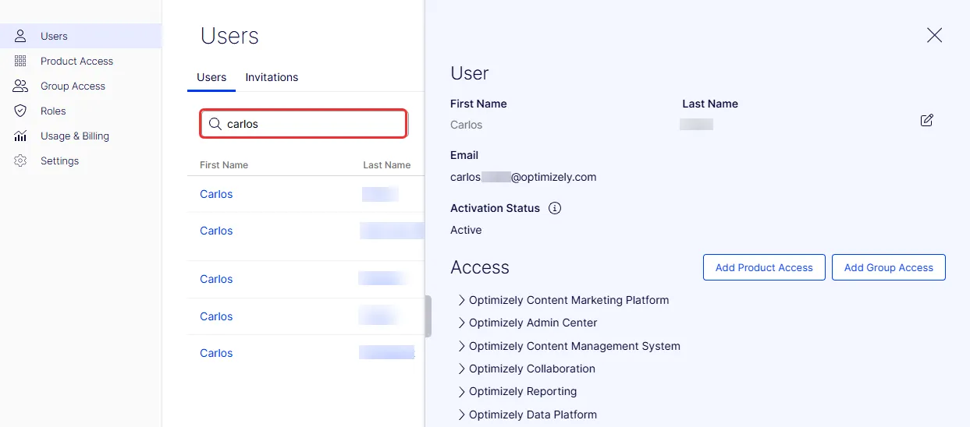Click the First Name column header
The image size is (970, 427).
point(224,165)
